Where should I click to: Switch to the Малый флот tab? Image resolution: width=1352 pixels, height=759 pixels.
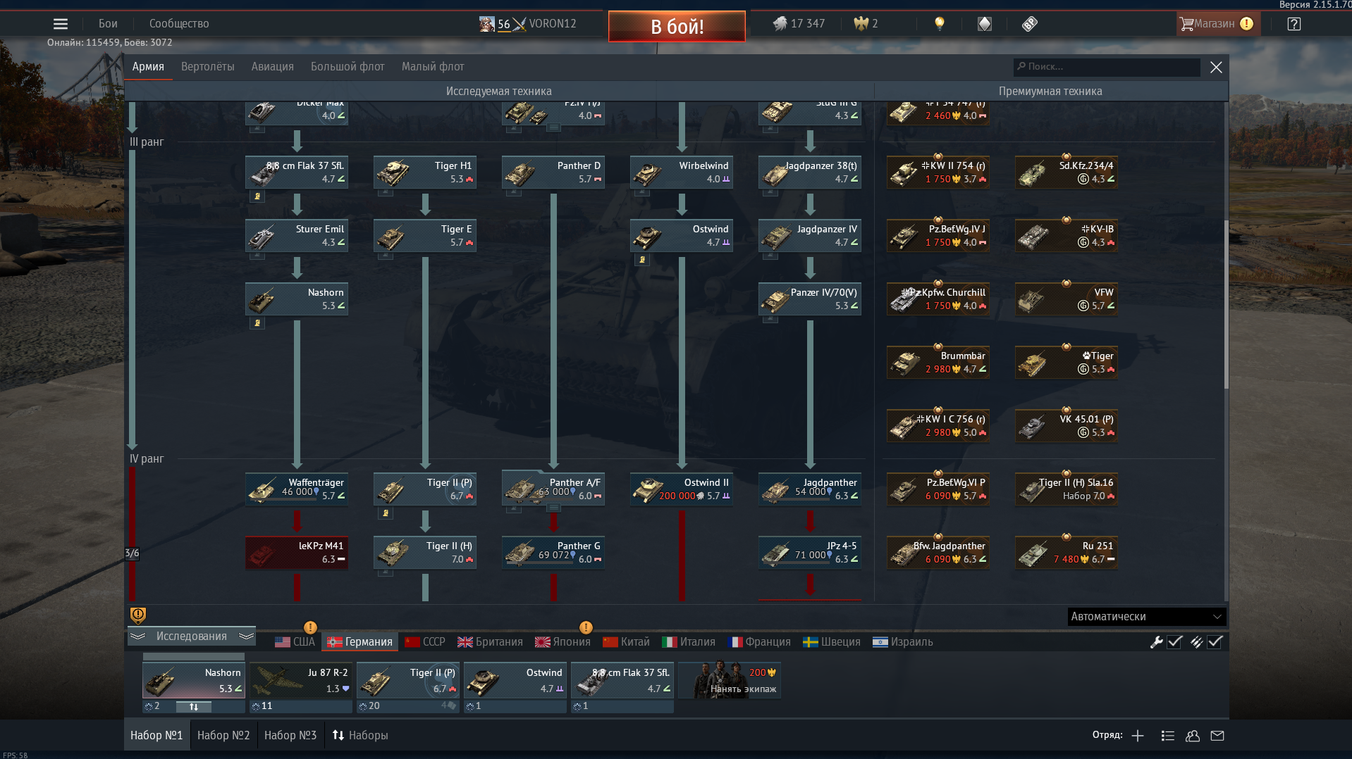click(433, 67)
